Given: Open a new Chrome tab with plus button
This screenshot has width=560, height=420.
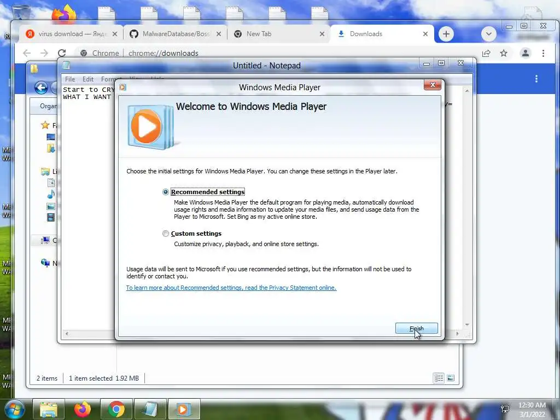Looking at the screenshot, I should click(x=446, y=34).
